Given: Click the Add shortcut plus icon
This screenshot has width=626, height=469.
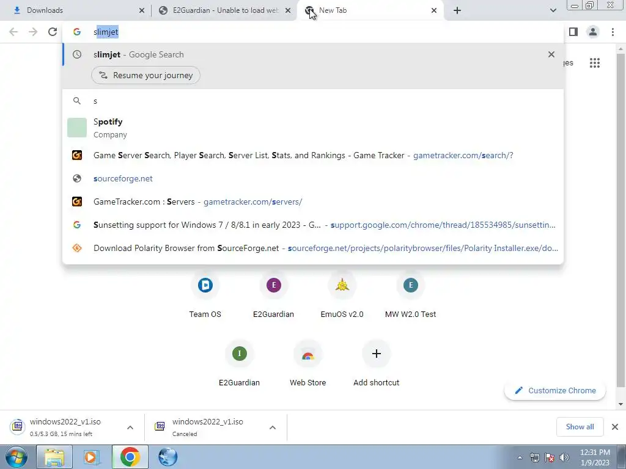Looking at the screenshot, I should (376, 354).
